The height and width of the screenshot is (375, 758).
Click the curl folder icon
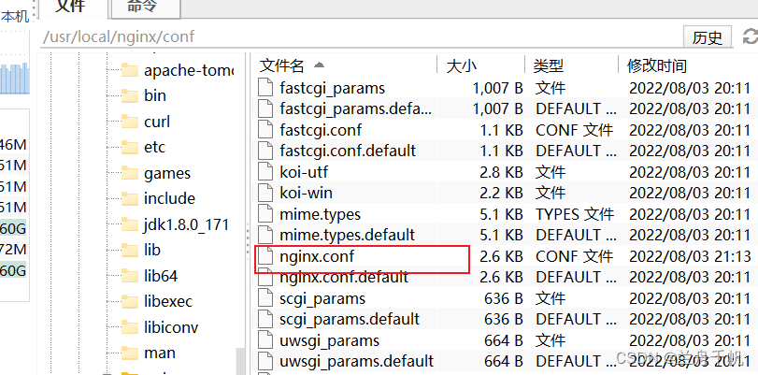130,122
